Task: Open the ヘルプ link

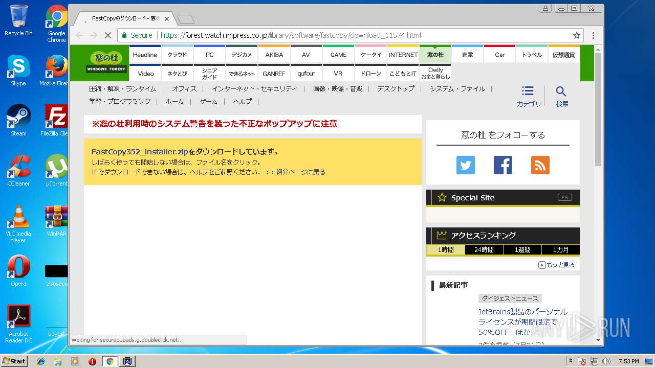Action: tap(242, 101)
